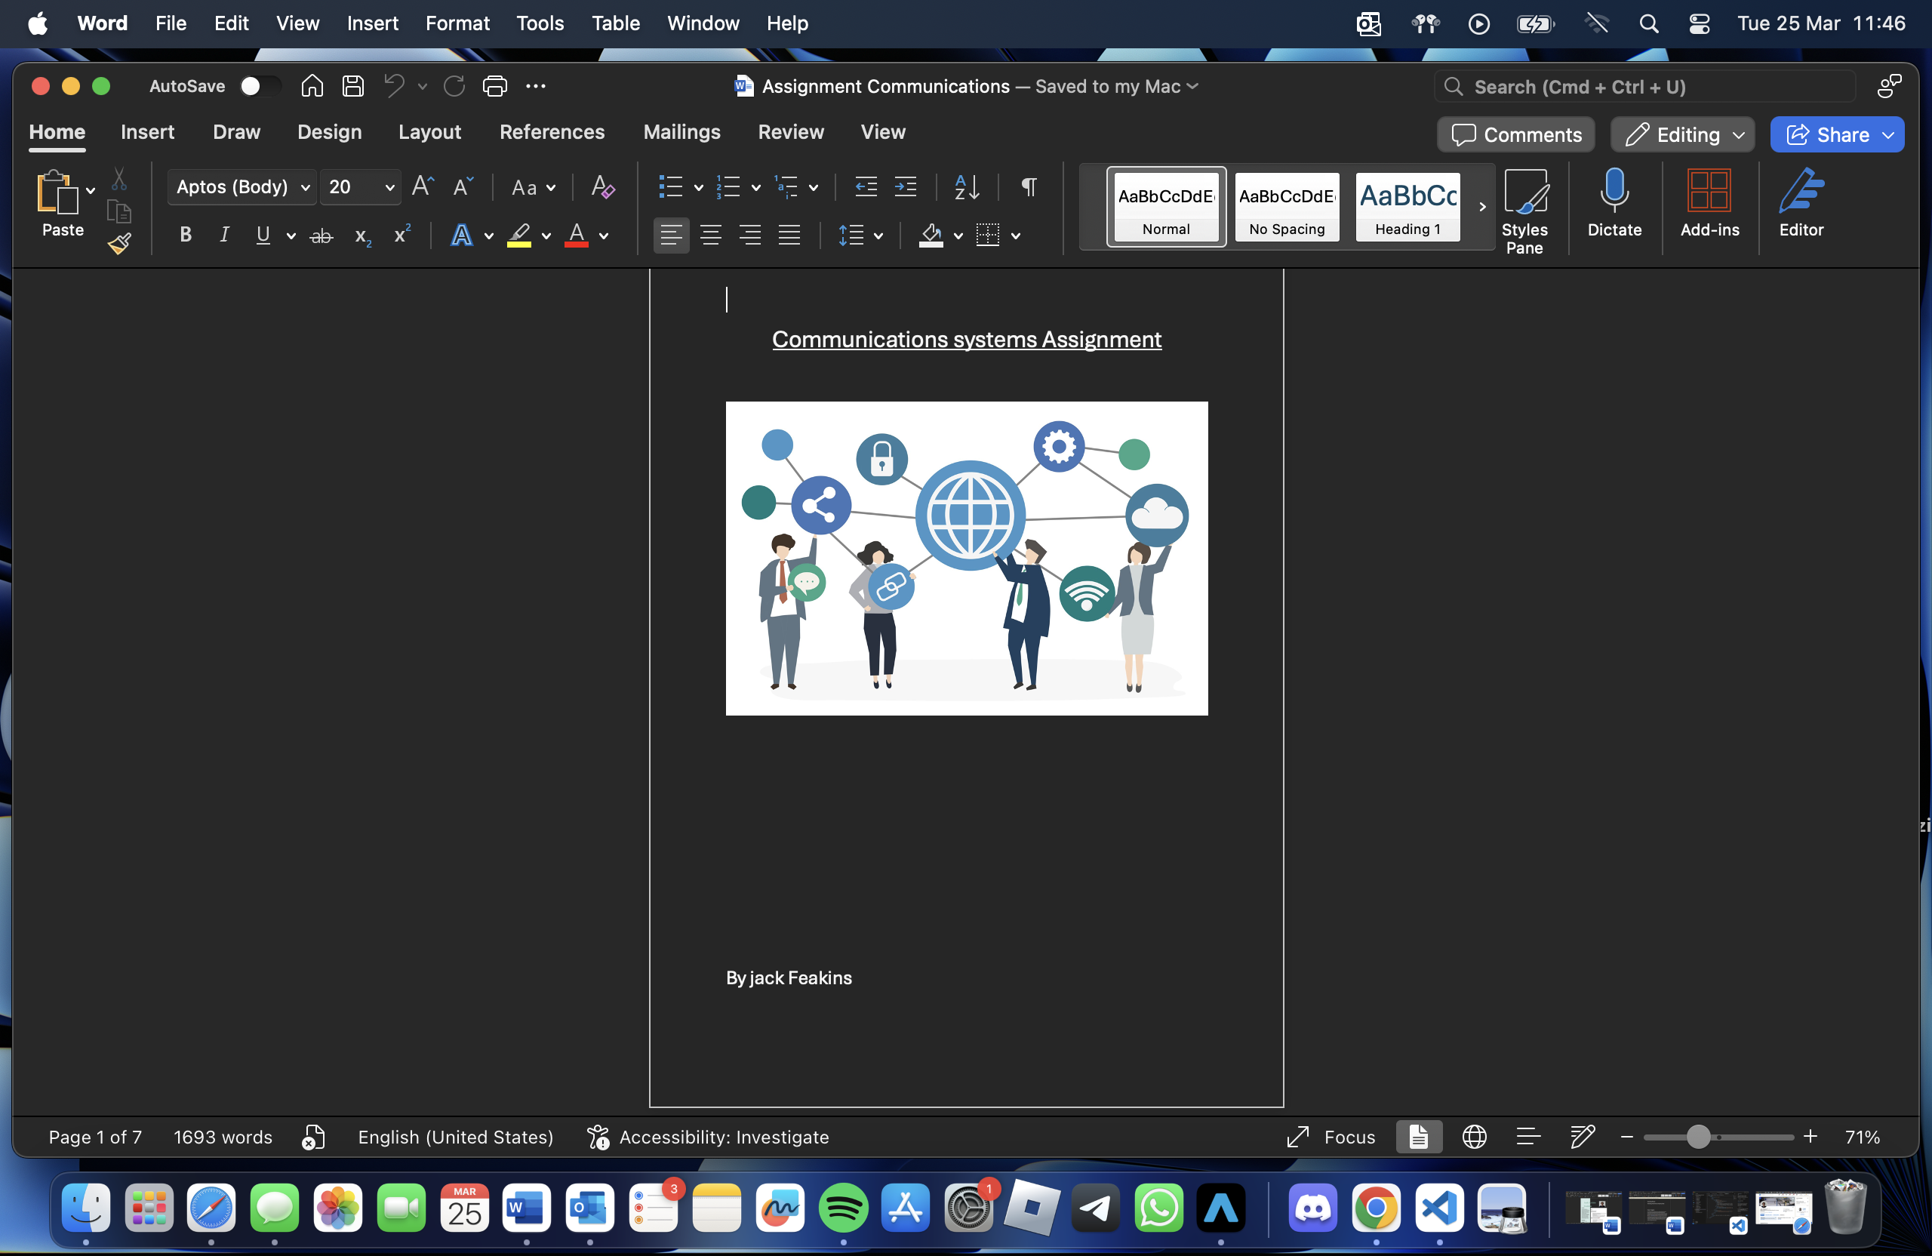Switch to the Insert ribbon tab
Image resolution: width=1932 pixels, height=1256 pixels.
click(147, 132)
